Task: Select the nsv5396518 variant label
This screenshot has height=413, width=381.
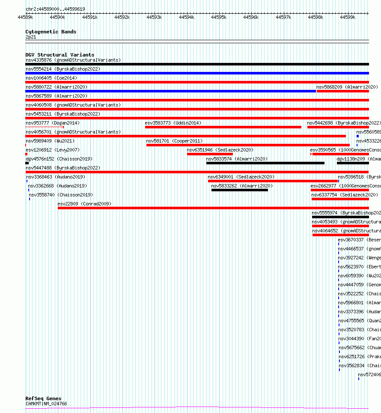Action: tap(360, 177)
